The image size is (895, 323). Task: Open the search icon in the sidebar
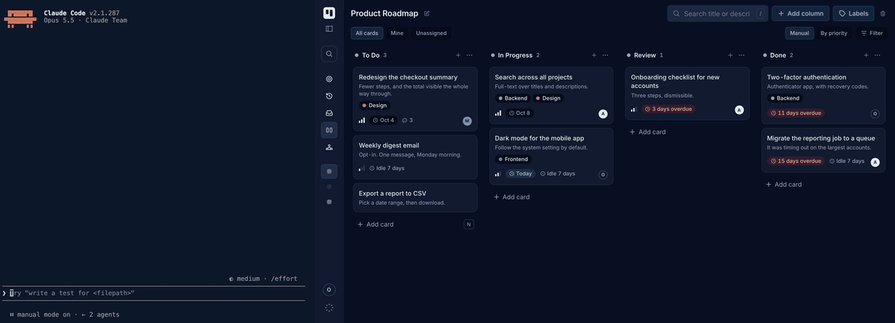click(329, 54)
